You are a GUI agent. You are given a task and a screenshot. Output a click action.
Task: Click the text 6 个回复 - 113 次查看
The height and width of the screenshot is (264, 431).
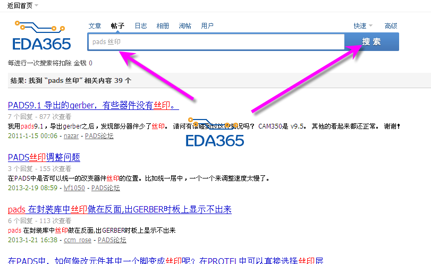pyautogui.click(x=39, y=220)
